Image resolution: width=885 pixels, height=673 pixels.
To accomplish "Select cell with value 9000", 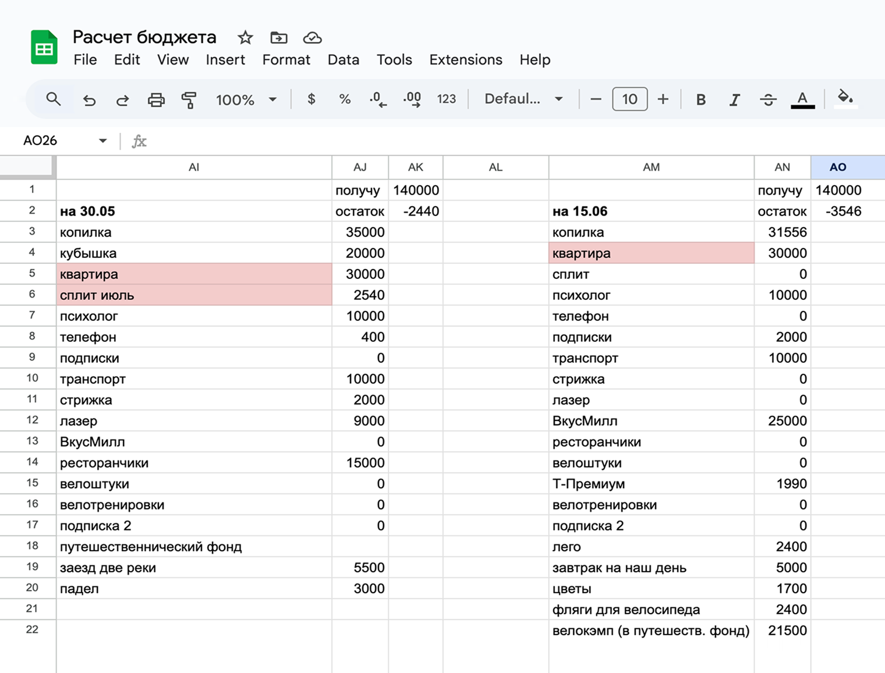I will [x=360, y=421].
